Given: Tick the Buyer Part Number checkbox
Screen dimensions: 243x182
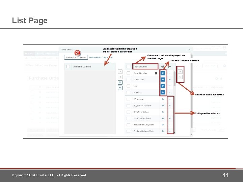Looking at the screenshot, I should (x=128, y=105).
